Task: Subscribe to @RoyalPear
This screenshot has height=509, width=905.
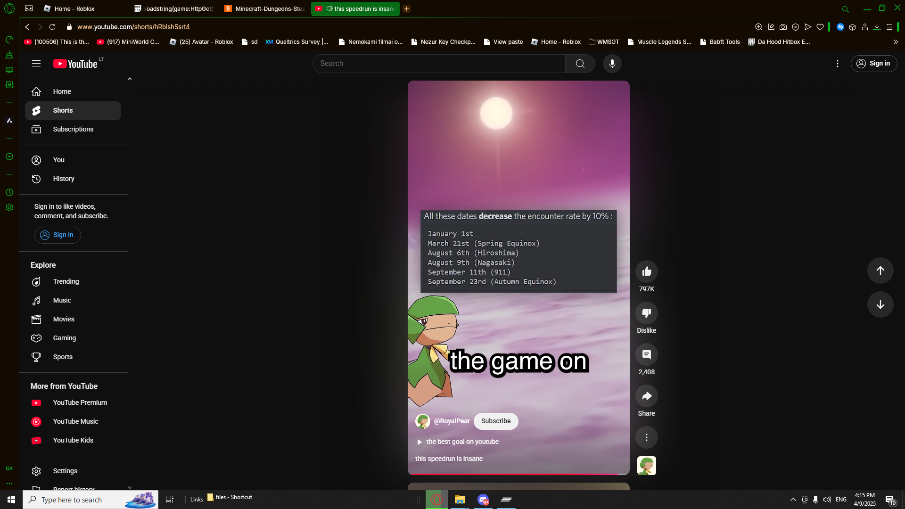Action: tap(495, 421)
